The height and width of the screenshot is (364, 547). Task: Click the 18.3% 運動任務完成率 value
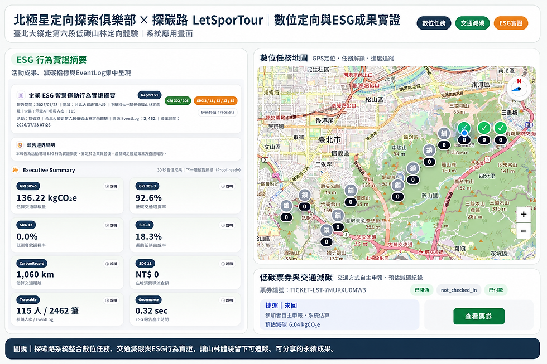(148, 236)
